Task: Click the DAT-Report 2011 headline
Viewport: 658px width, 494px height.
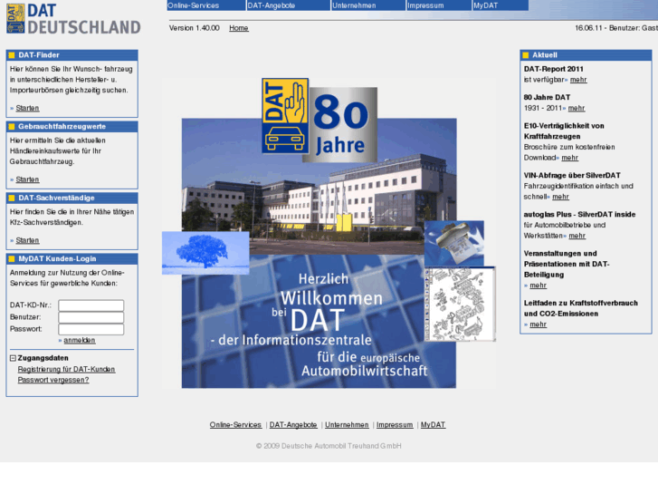Action: [x=554, y=69]
